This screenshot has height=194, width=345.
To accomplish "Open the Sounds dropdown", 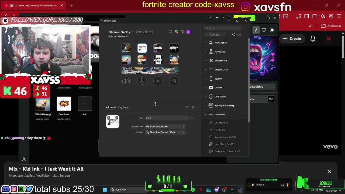I will pos(165,132).
